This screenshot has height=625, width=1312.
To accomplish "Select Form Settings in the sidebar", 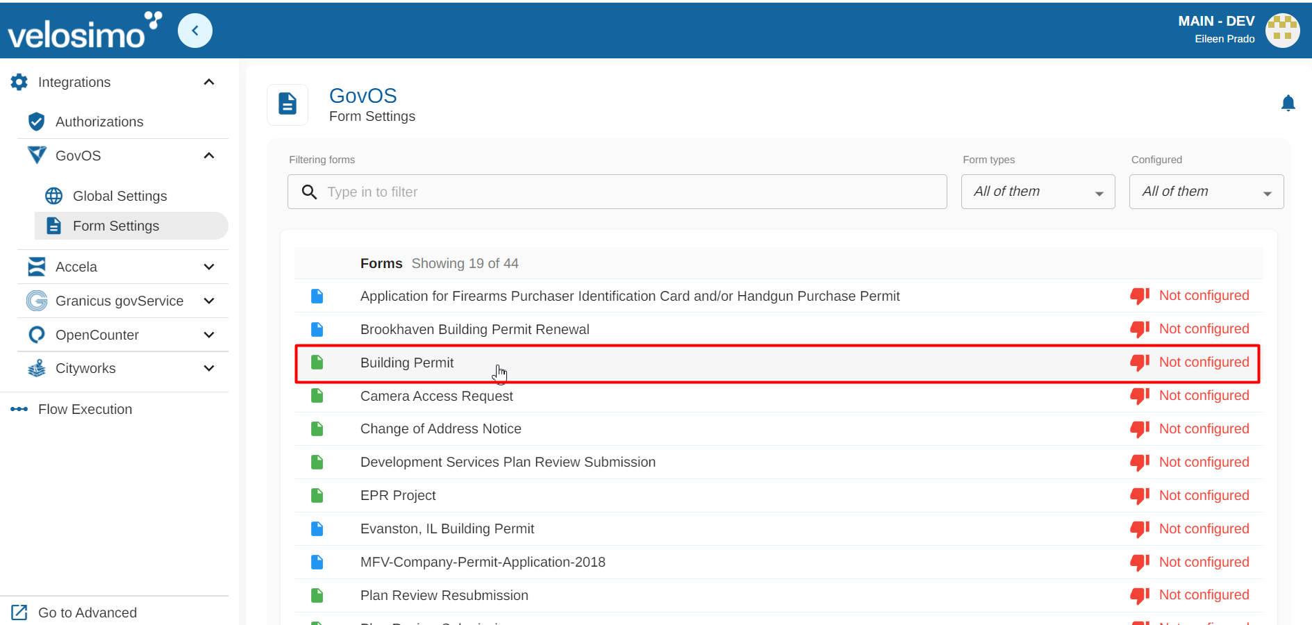I will tap(131, 226).
